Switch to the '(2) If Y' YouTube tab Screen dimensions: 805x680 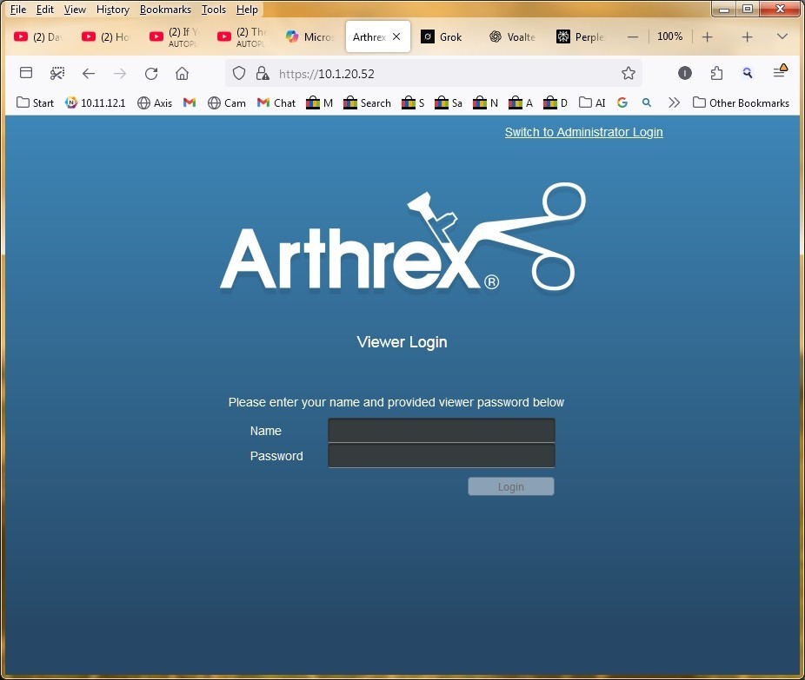(174, 37)
